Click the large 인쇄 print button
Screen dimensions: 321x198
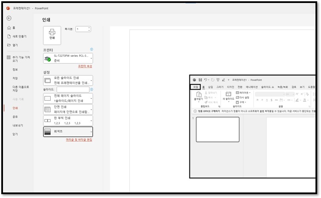click(52, 35)
